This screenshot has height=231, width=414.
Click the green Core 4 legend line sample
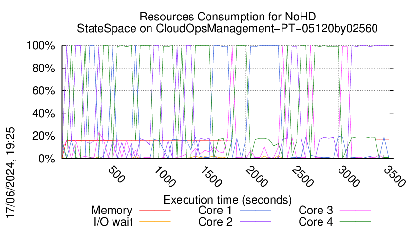[356, 221]
